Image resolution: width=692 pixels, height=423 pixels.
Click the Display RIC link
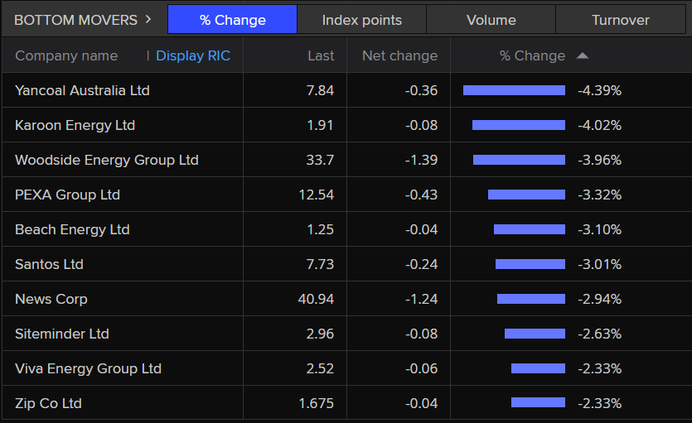193,56
